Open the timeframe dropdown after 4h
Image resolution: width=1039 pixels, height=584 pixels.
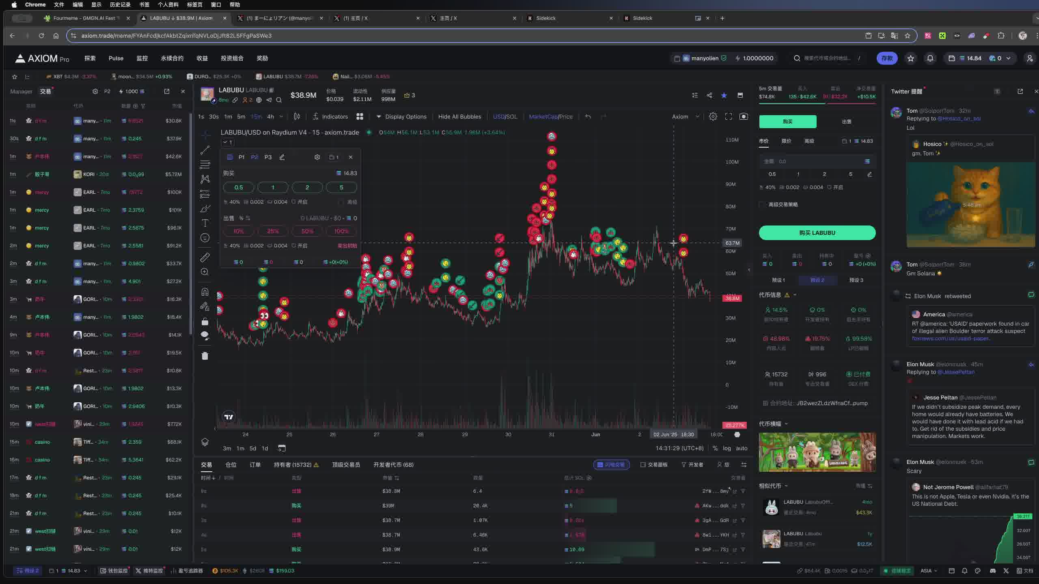coord(281,116)
